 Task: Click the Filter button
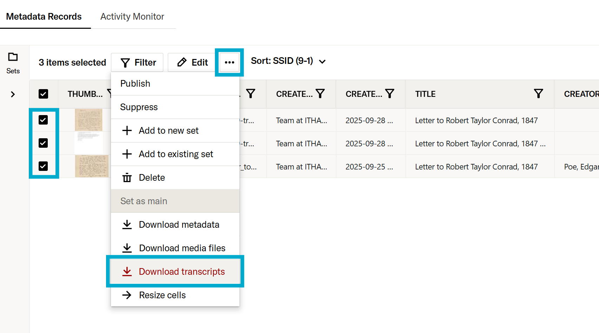pos(137,62)
